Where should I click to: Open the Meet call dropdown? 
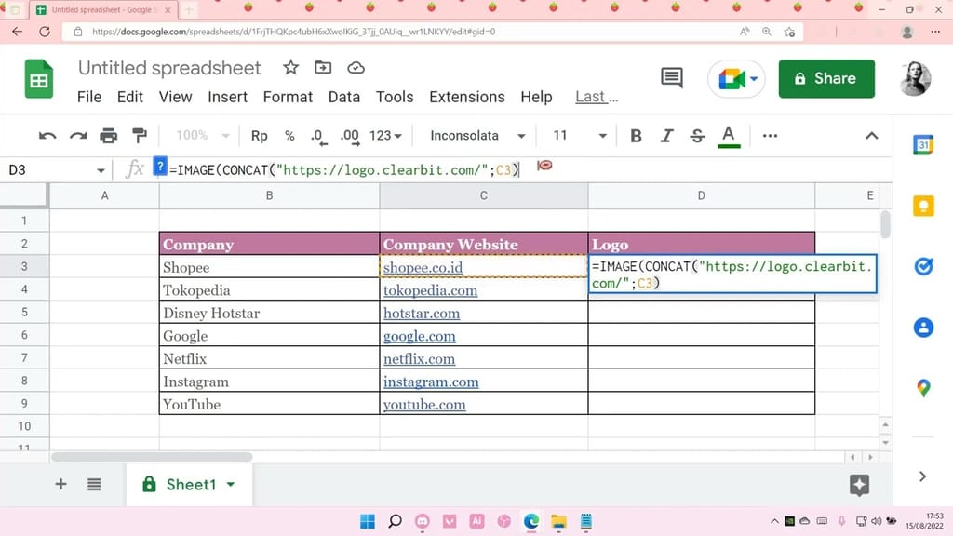pos(754,78)
